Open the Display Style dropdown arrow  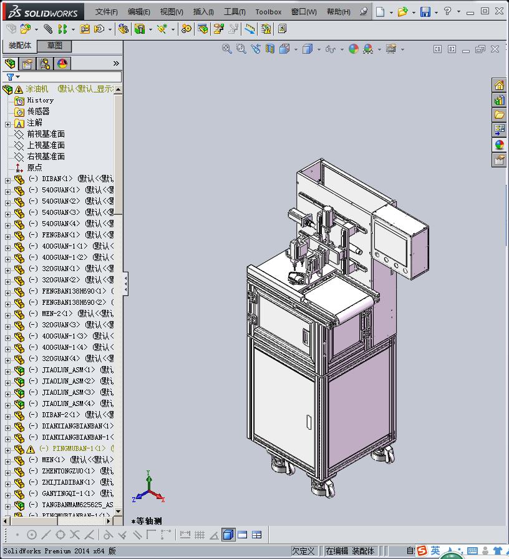[x=319, y=49]
